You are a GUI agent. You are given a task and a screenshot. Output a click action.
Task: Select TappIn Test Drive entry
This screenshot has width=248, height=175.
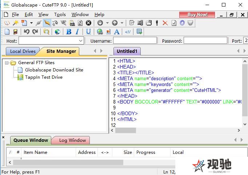coord(44,77)
